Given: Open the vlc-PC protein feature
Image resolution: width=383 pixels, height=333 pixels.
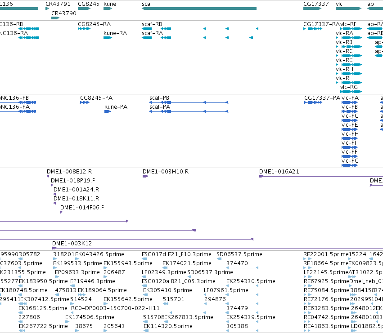Looking at the screenshot, I should [350, 120].
